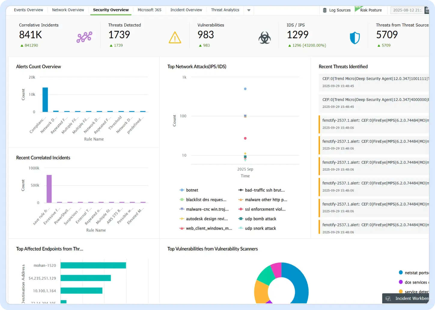
Task: Click the Recent Correlated Incidents title
Action: 43,158
